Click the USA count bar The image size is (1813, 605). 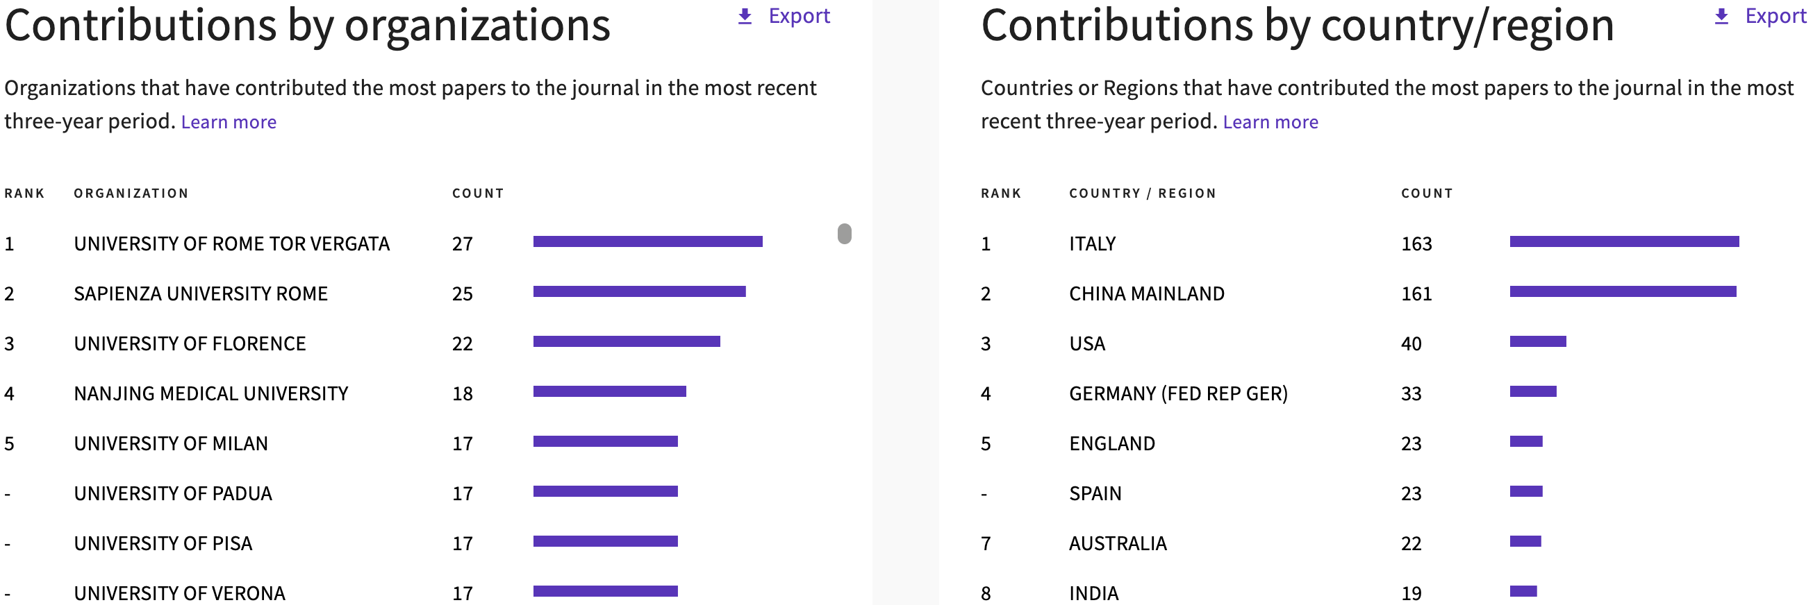[1538, 341]
